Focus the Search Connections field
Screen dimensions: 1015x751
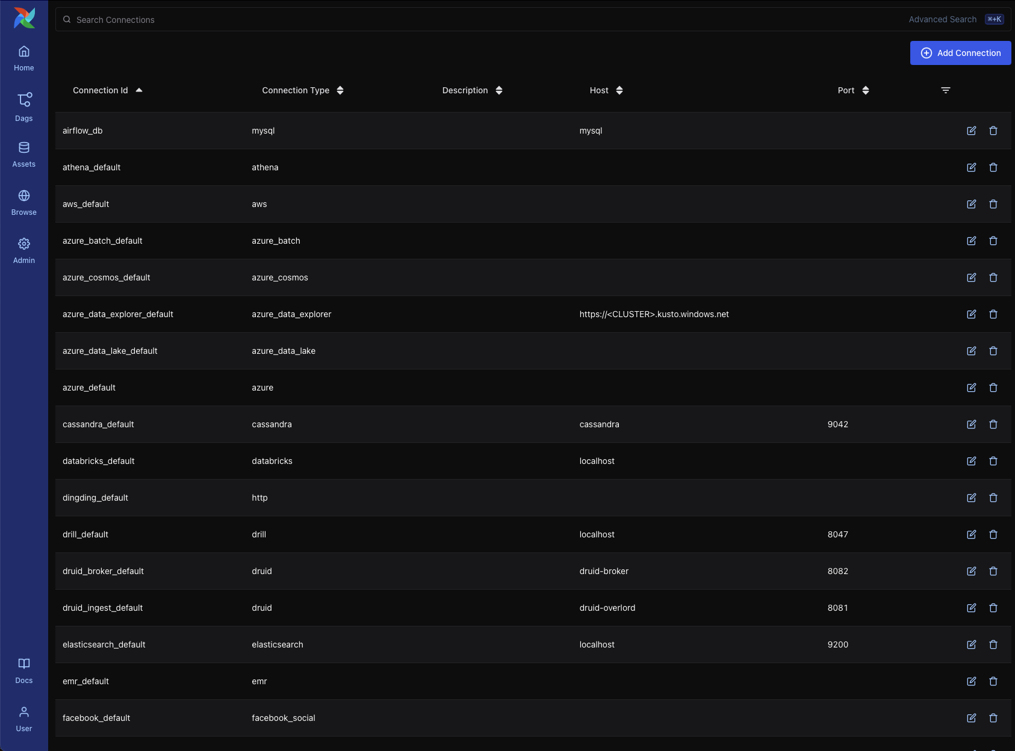tap(421, 20)
